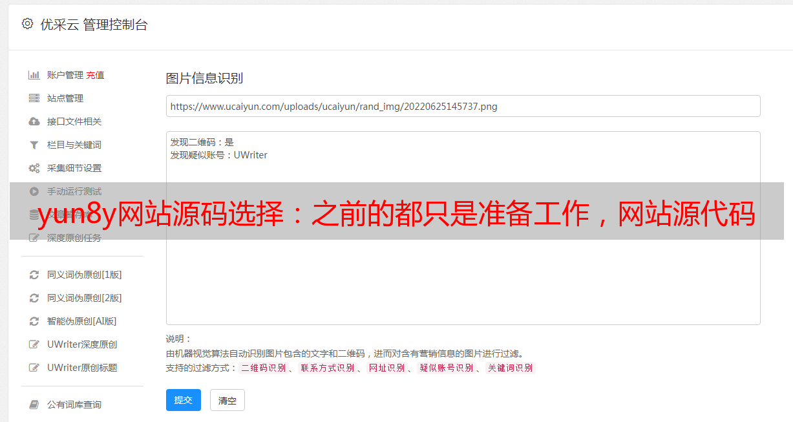Click the play icon next to 手动运行测试
793x422 pixels.
pyautogui.click(x=34, y=191)
